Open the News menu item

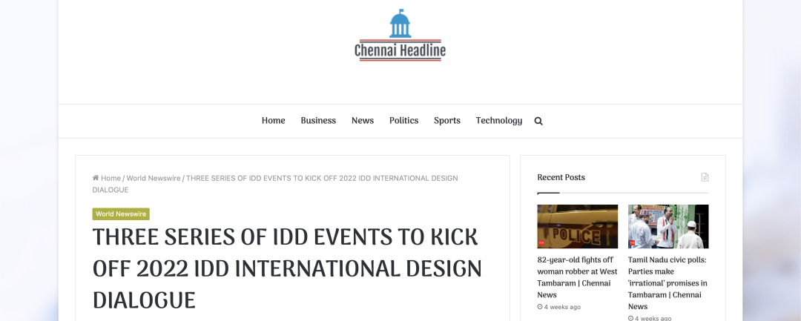tap(363, 121)
